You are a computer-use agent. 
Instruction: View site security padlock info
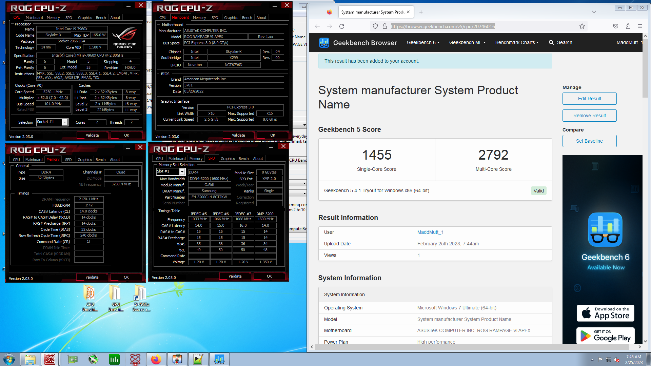pyautogui.click(x=385, y=26)
